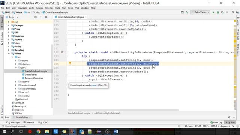Open the DeleteTables run configuration dropdown
The image size is (240, 135).
201,12
